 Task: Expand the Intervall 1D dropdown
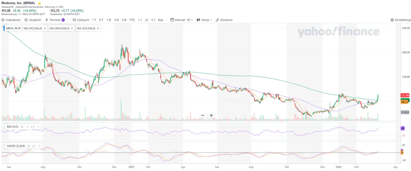point(182,20)
